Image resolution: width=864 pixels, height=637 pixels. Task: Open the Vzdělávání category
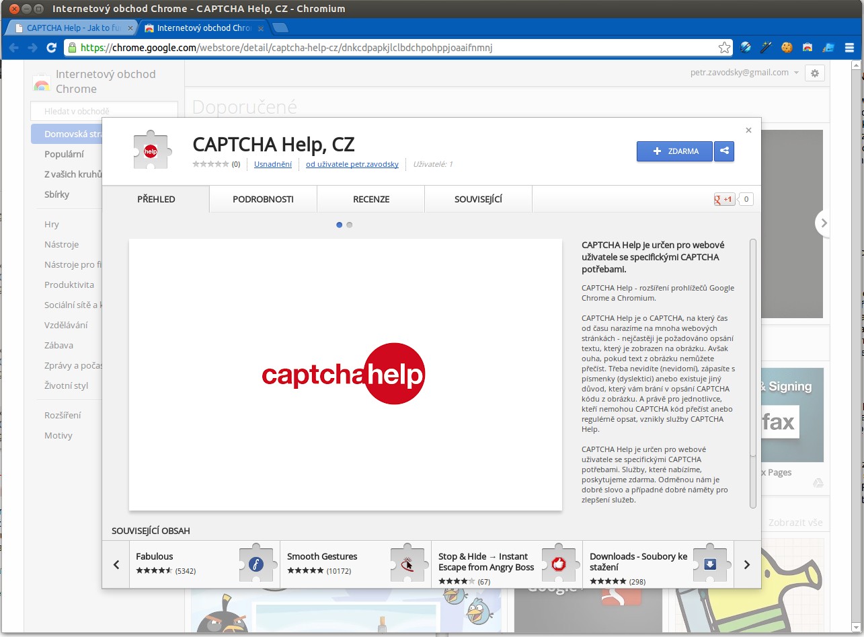[66, 325]
